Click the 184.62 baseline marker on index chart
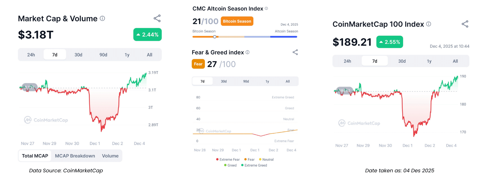Image resolution: width=495 pixels, height=176 pixels. pyautogui.click(x=344, y=91)
